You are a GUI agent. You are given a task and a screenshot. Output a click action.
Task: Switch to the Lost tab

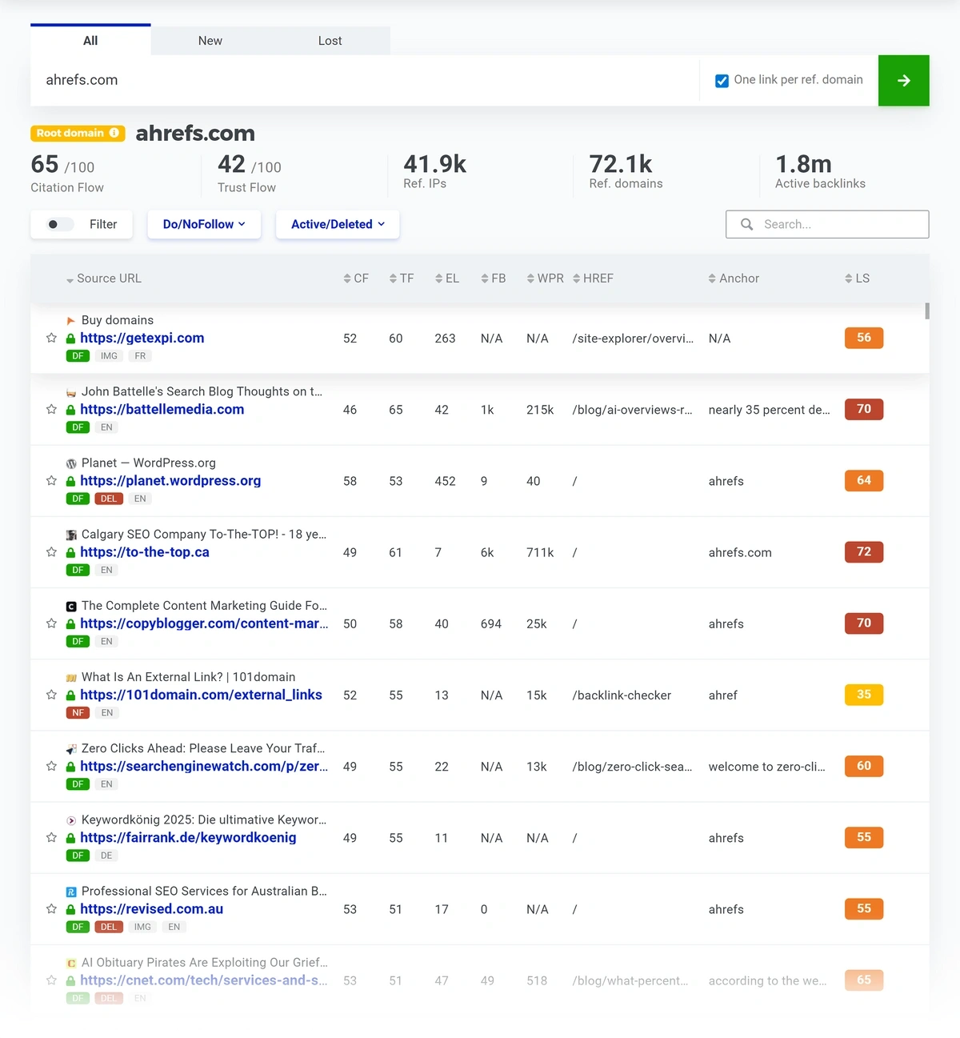pos(330,41)
